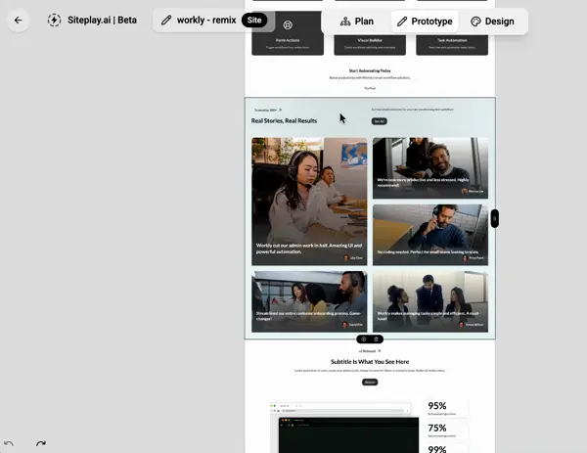The width and height of the screenshot is (587, 453).
Task: Click the Siteplay.ai lightning bolt logo
Action: [54, 21]
